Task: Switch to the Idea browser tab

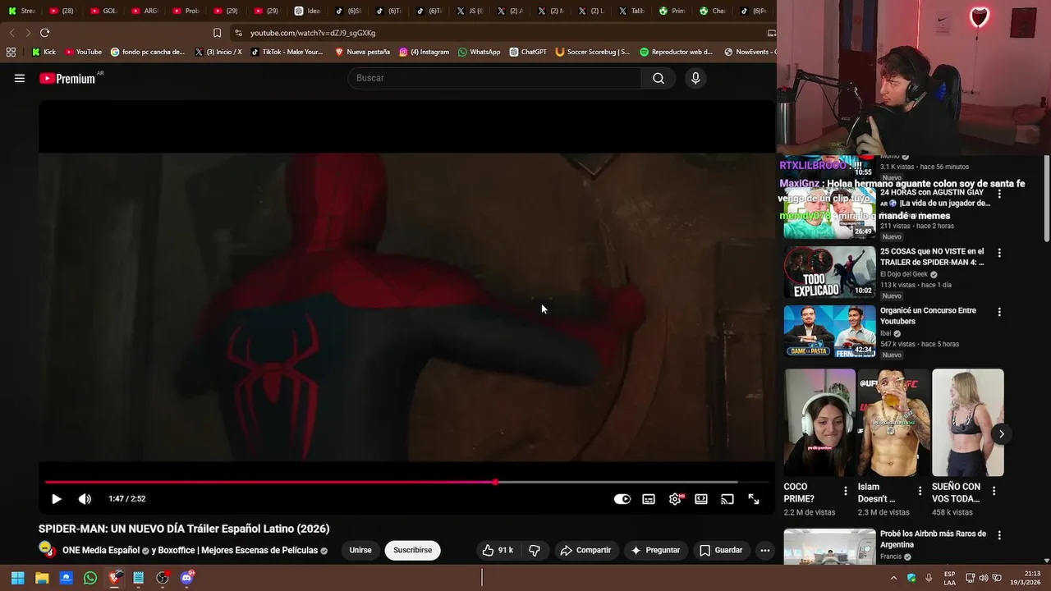Action: (308, 11)
